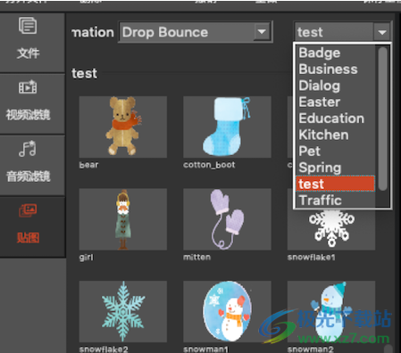The height and width of the screenshot is (353, 401).
Task: Choose Dialog from the category list
Action: tap(336, 86)
